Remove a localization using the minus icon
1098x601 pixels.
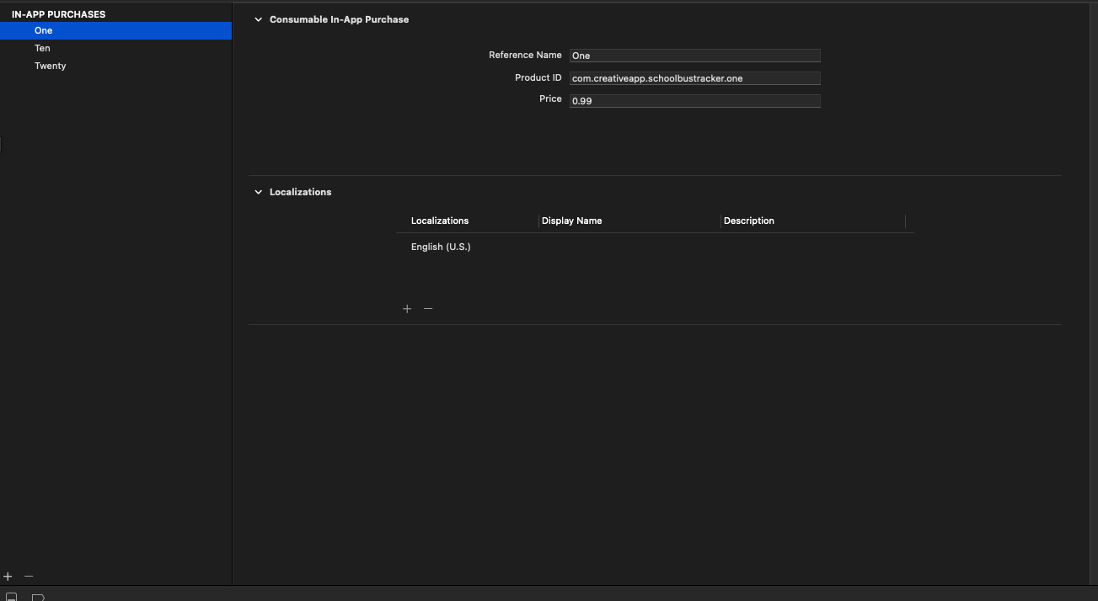click(428, 308)
